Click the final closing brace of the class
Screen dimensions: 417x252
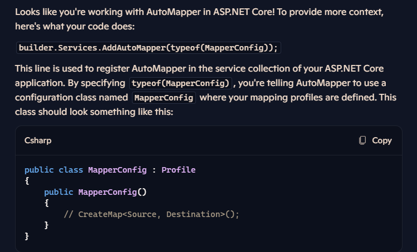[x=27, y=236]
